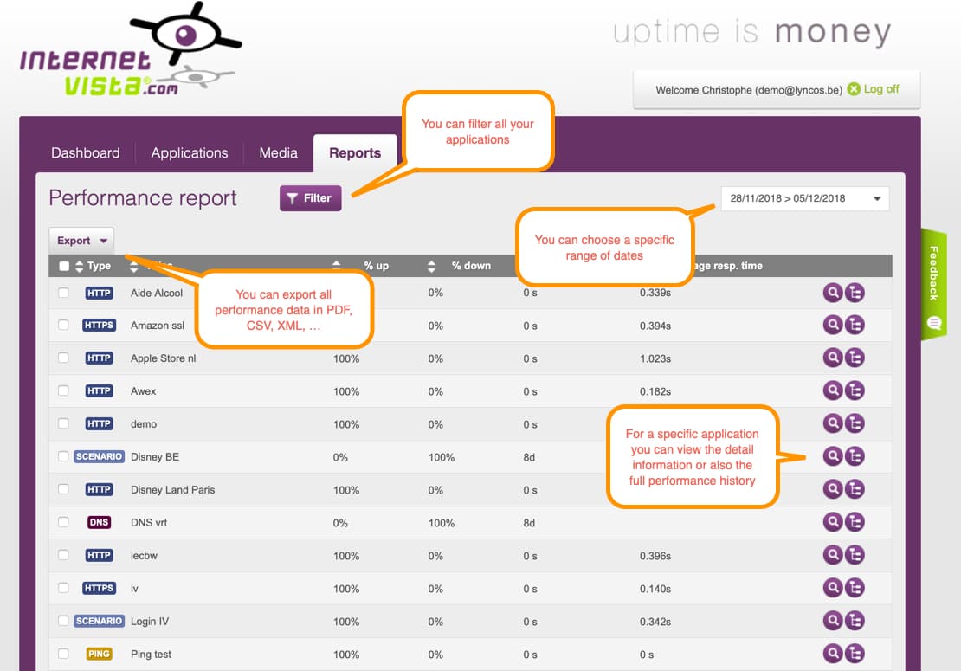Screen dimensions: 961x671
Task: Click magnifier detail icon for Awex
Action: coord(832,391)
